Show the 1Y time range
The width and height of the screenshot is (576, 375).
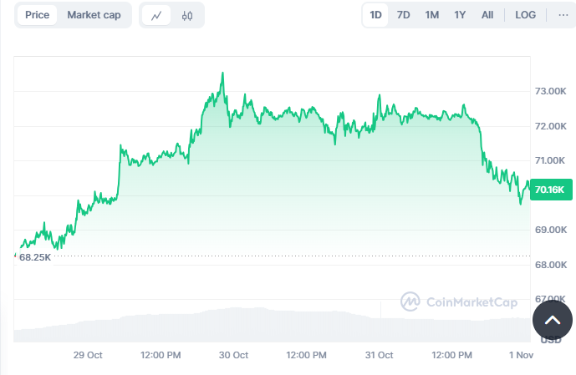click(460, 15)
